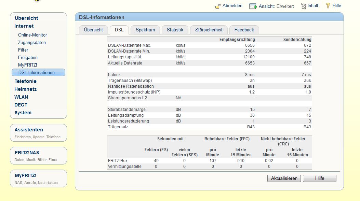Click the Senderichtung column header
The width and height of the screenshot is (360, 201).
tap(297, 40)
